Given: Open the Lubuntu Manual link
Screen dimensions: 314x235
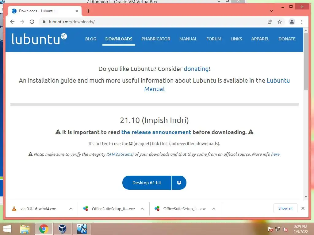Looking at the screenshot, I should (278, 80).
